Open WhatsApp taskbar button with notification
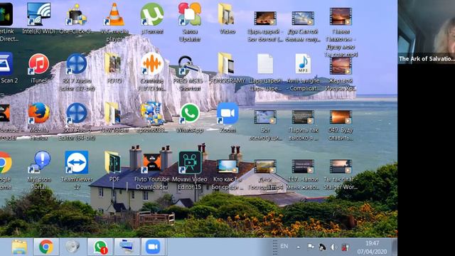This screenshot has width=455, height=256. tap(100, 247)
